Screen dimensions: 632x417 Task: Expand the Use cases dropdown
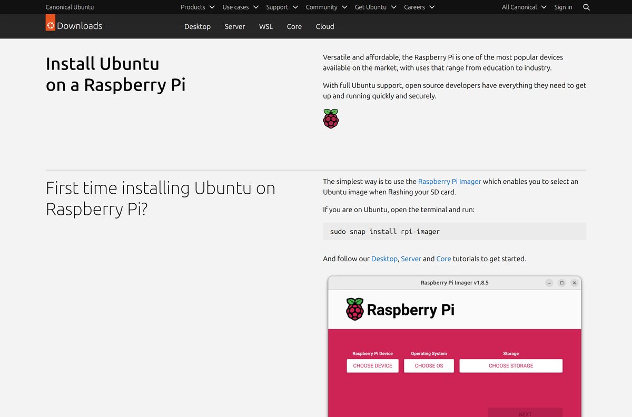pos(241,7)
